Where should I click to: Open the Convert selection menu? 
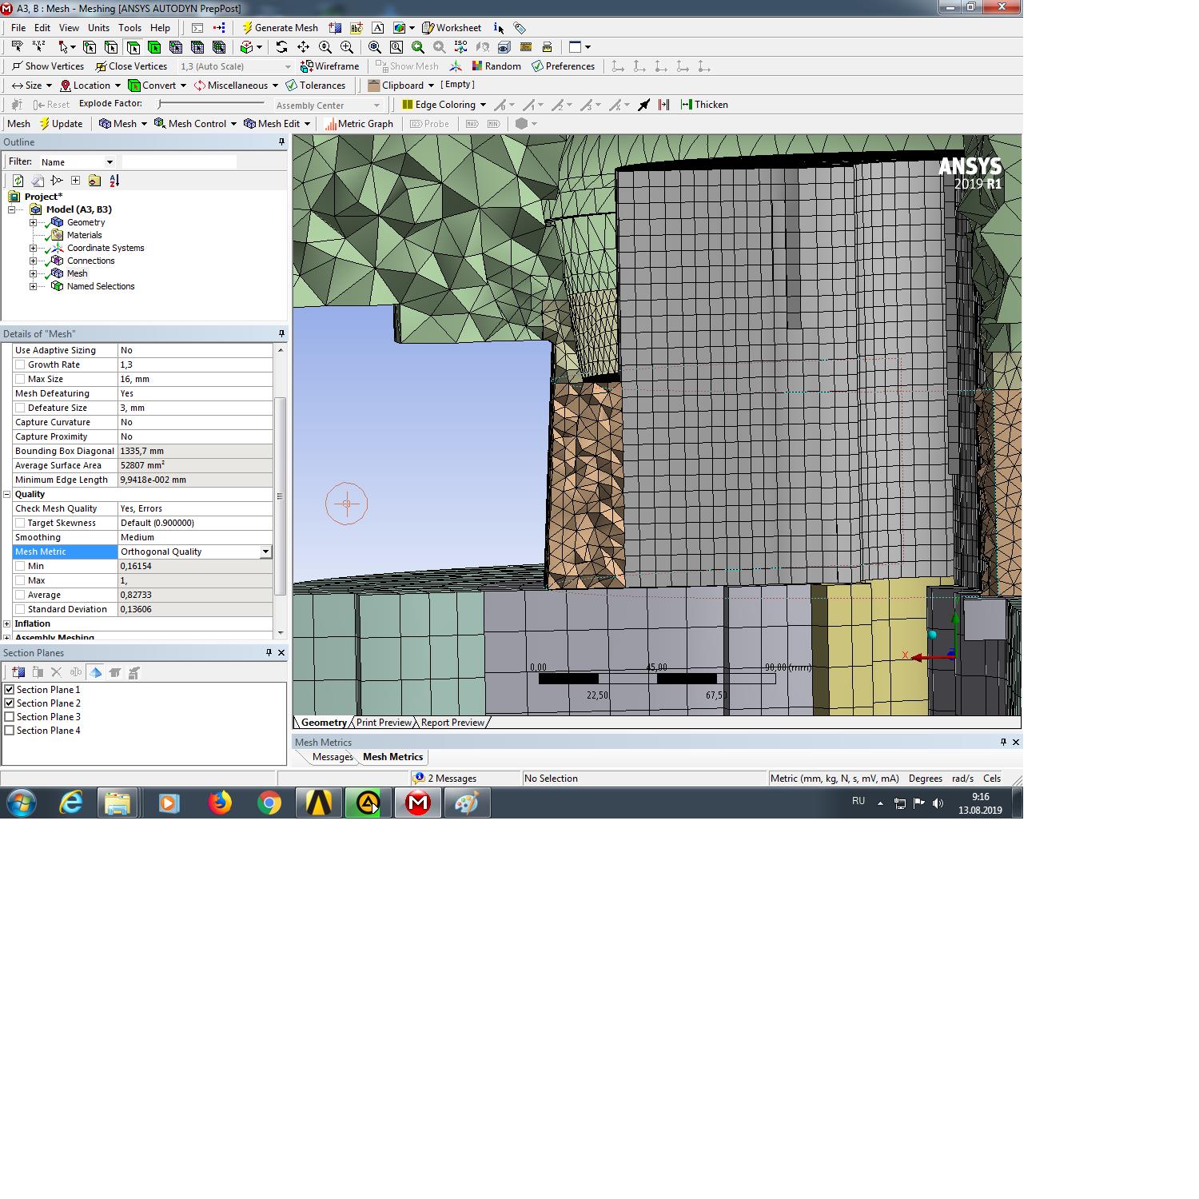click(157, 86)
